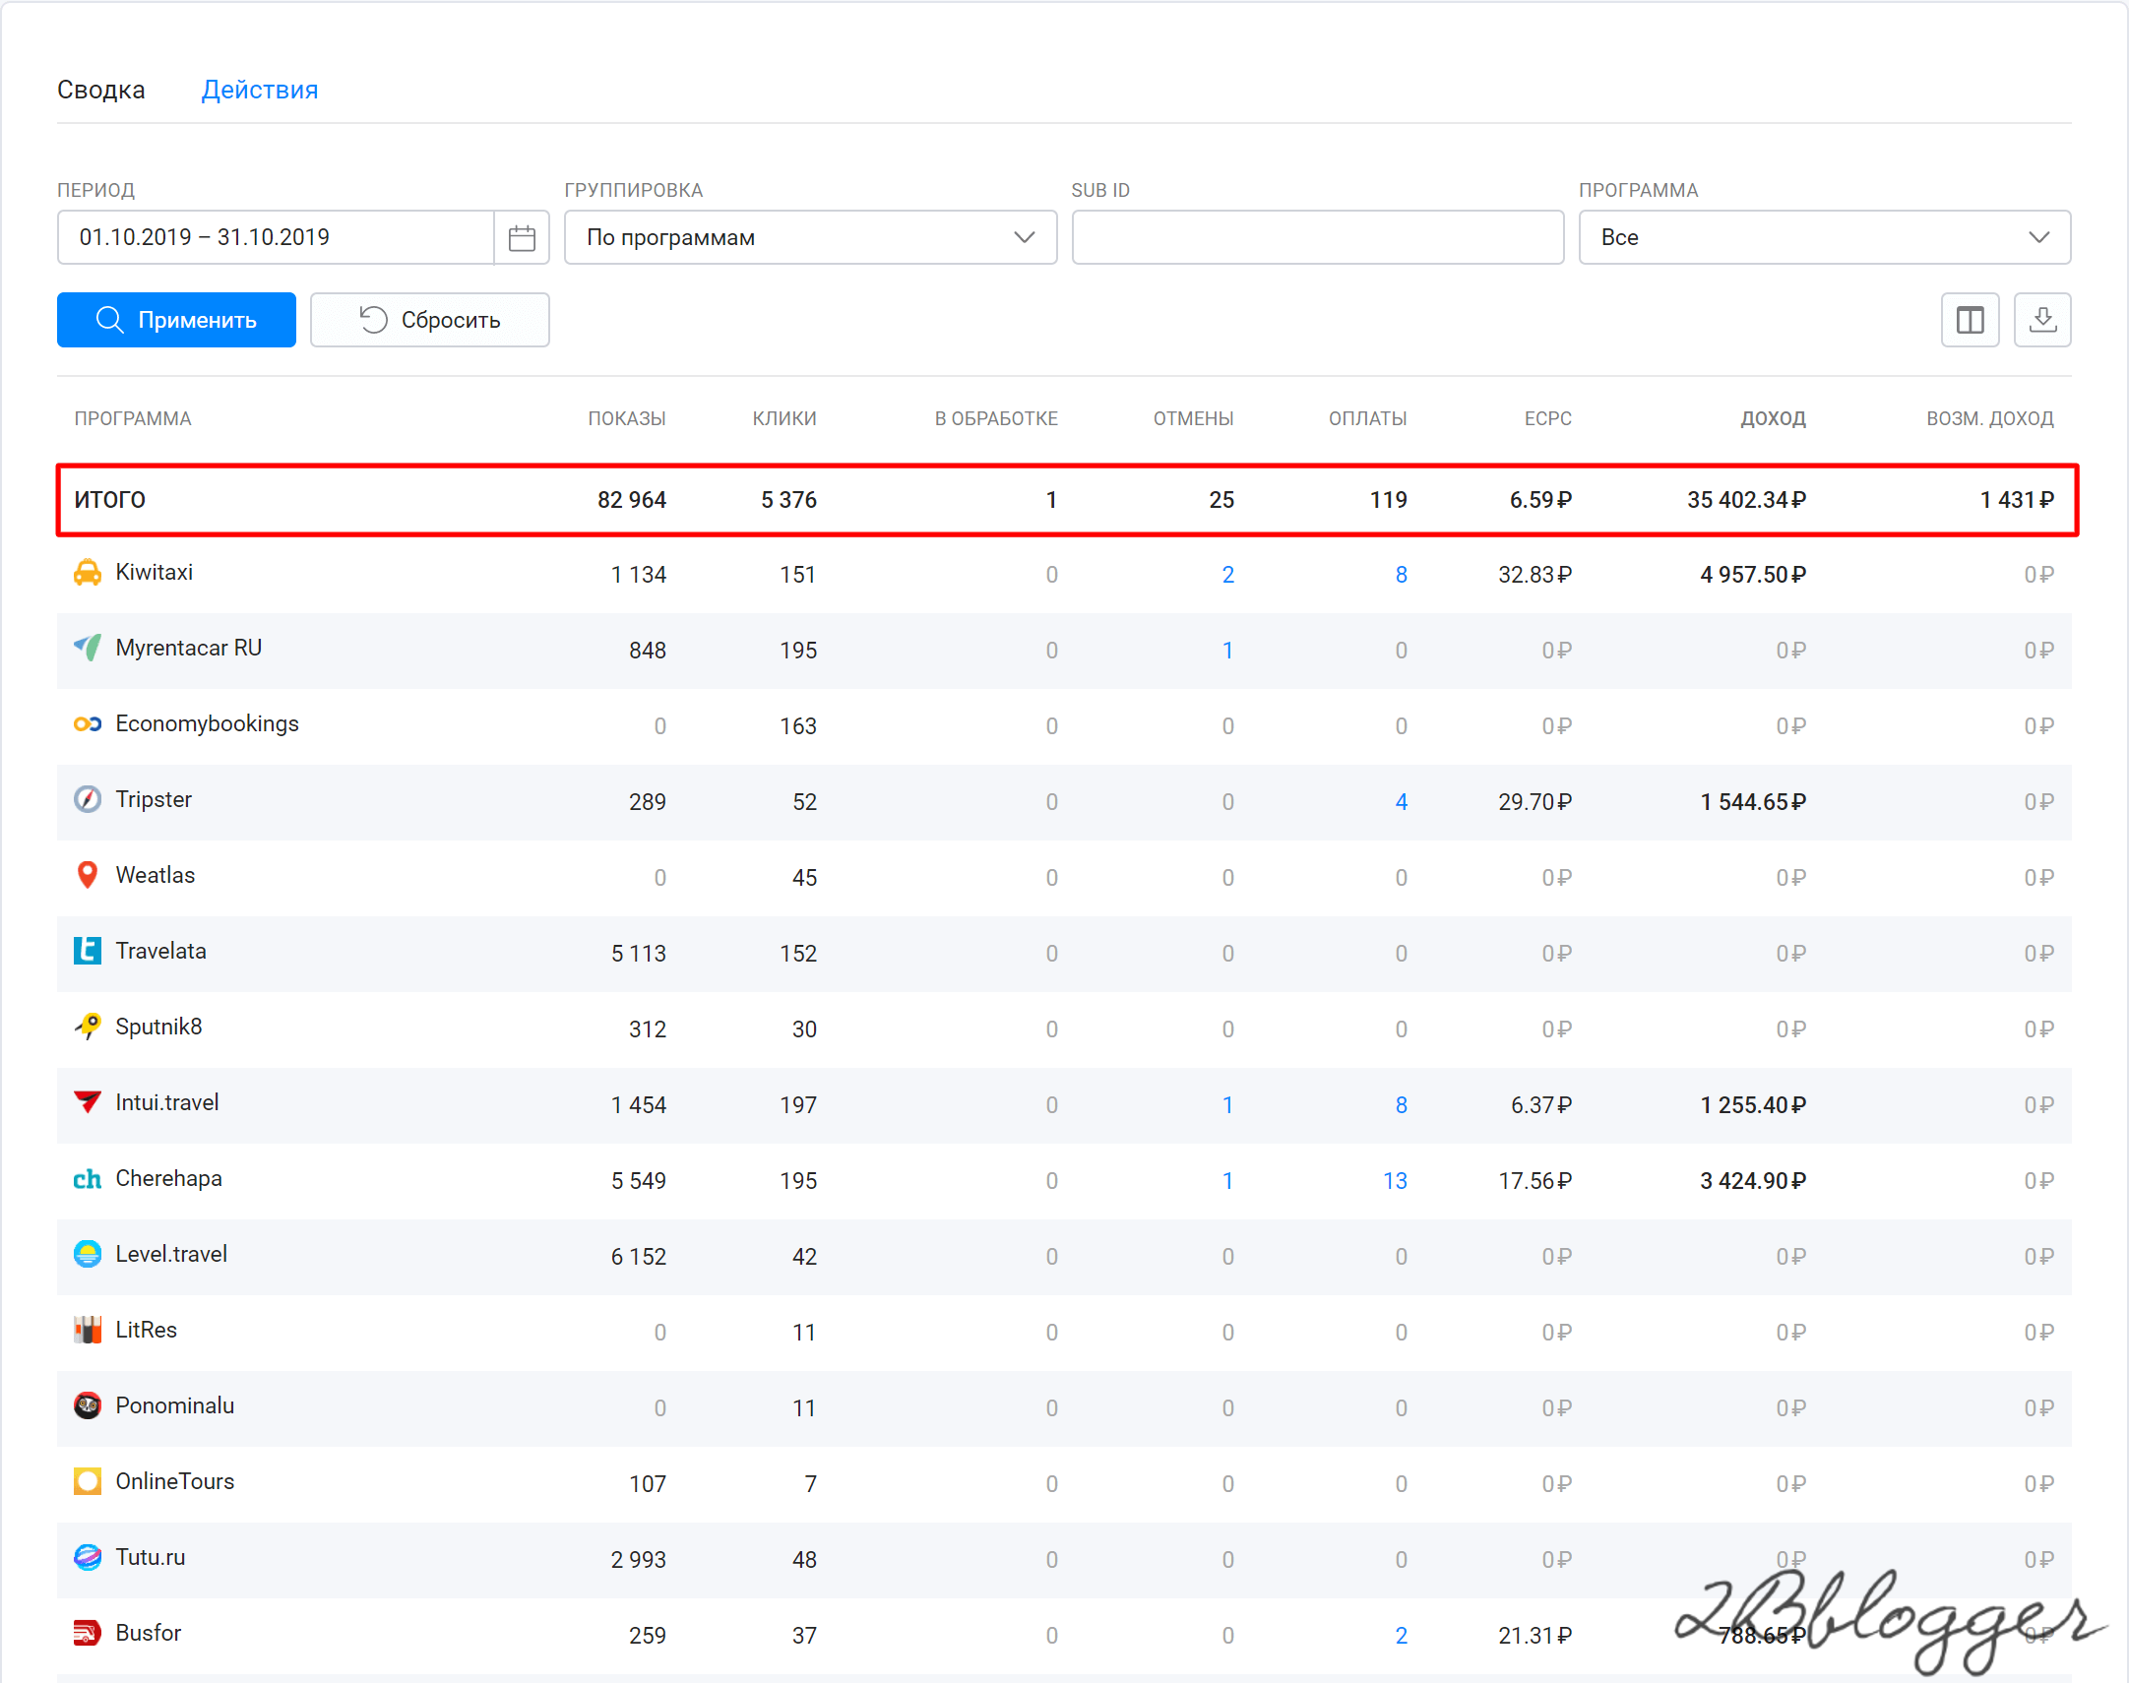
Task: Click the Weatlas red pin icon
Action: pos(88,875)
